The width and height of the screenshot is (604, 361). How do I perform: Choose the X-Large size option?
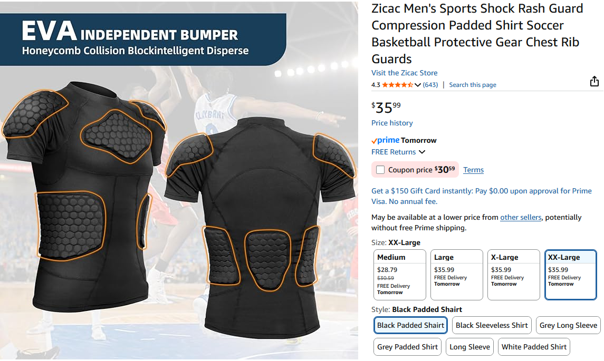click(x=514, y=275)
